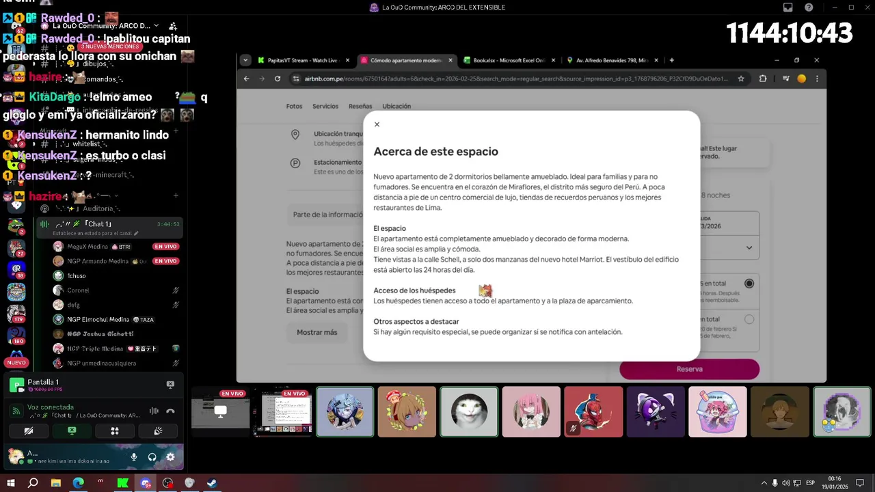Stop streaming Pantalla 1 icon

coord(170,385)
